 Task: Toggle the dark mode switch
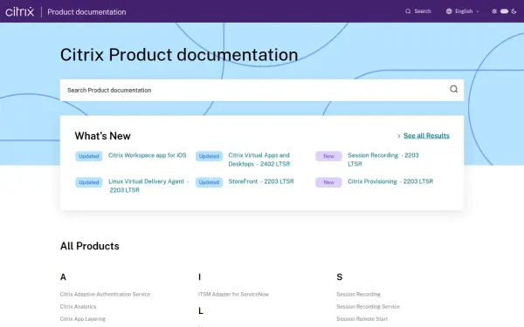[x=504, y=11]
